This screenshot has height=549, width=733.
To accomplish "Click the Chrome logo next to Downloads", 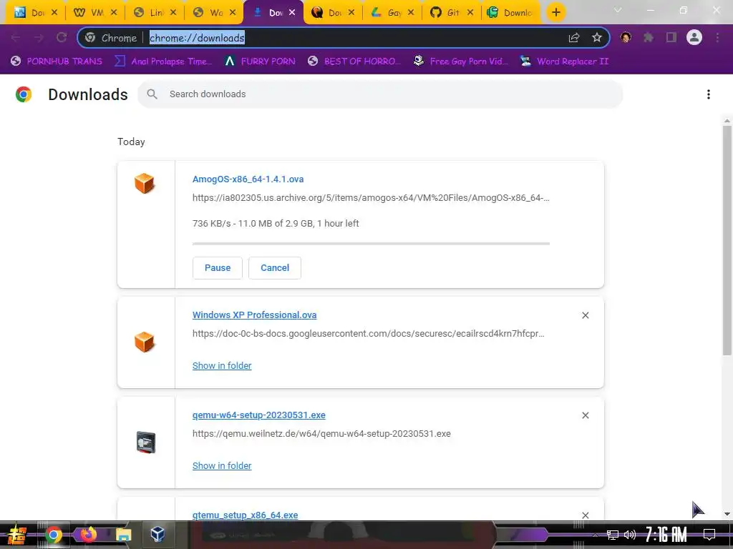I will (x=24, y=94).
